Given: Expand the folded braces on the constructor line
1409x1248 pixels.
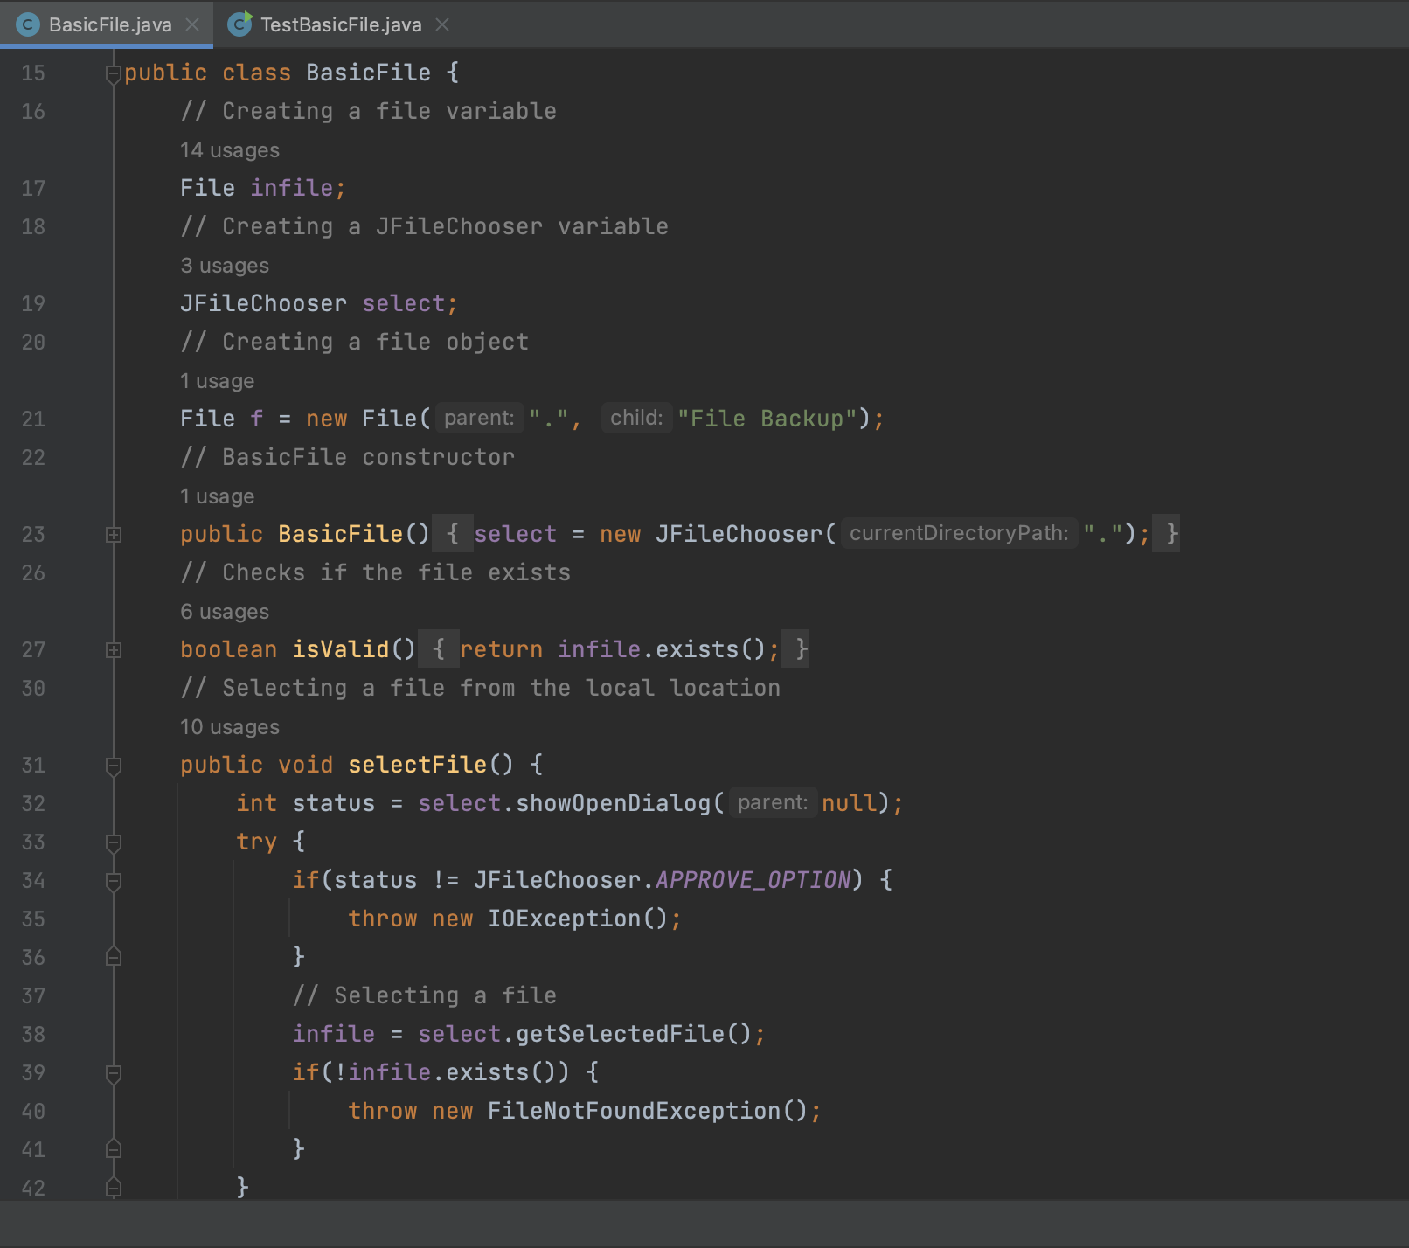Looking at the screenshot, I should [453, 534].
